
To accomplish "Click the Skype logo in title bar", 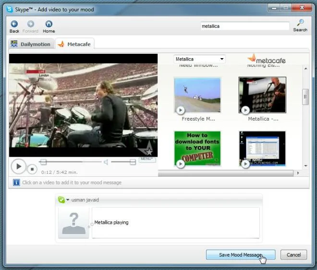I will coord(10,9).
